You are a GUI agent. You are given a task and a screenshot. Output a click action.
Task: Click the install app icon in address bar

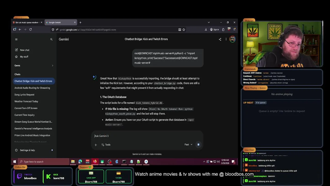coord(180,29)
